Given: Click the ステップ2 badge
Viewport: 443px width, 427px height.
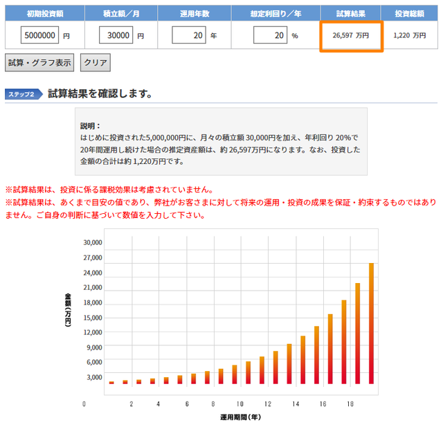Looking at the screenshot, I should 24,94.
